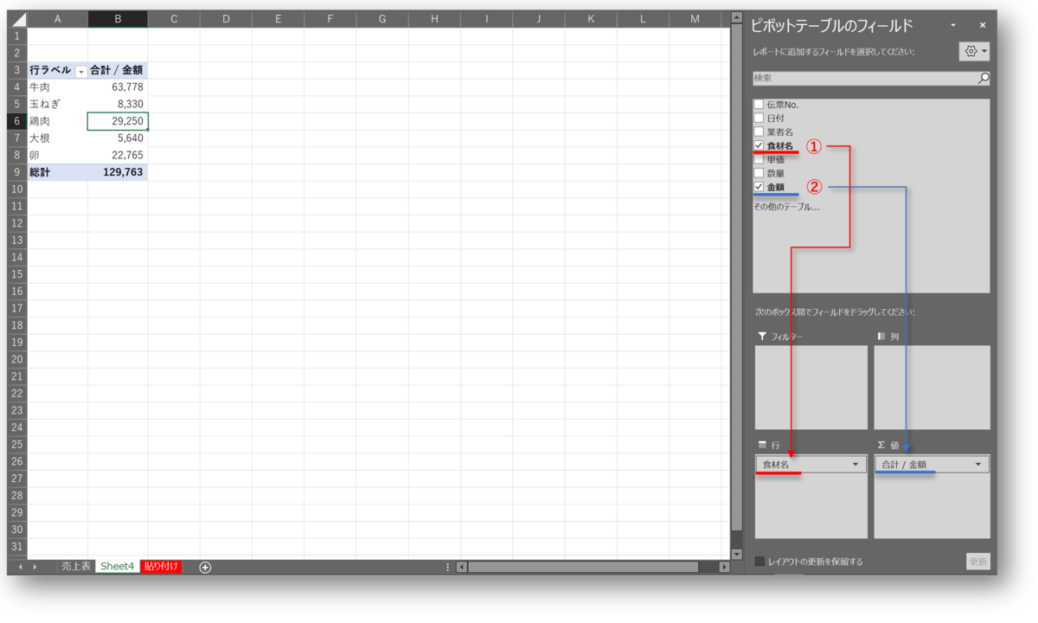
Task: Add a new sheet with plus icon
Action: click(x=205, y=567)
